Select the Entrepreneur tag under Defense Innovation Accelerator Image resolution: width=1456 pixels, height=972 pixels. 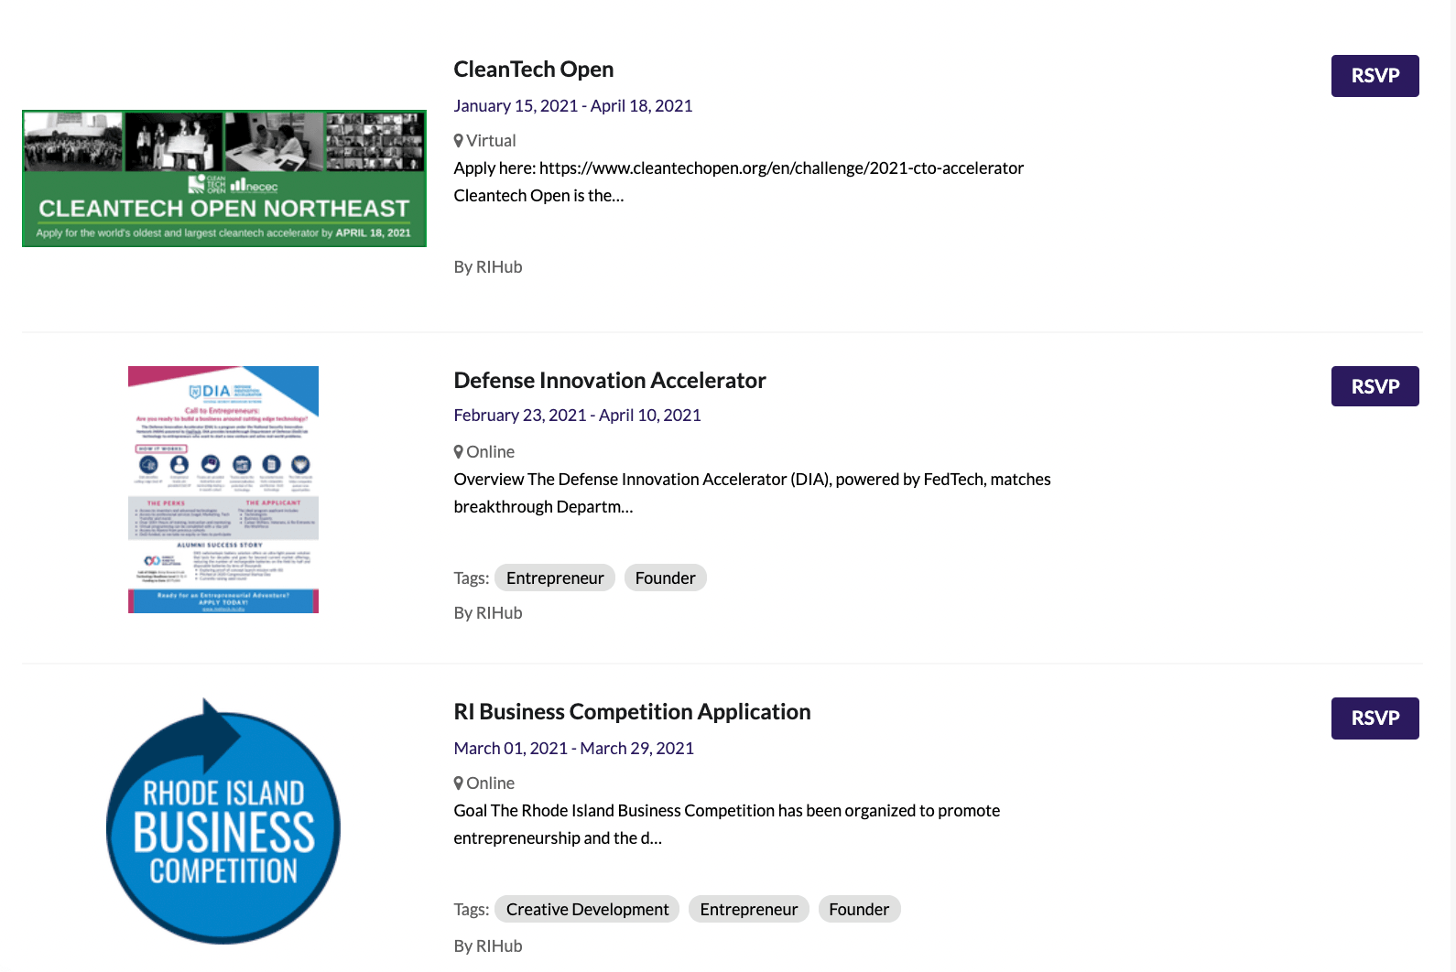click(555, 578)
